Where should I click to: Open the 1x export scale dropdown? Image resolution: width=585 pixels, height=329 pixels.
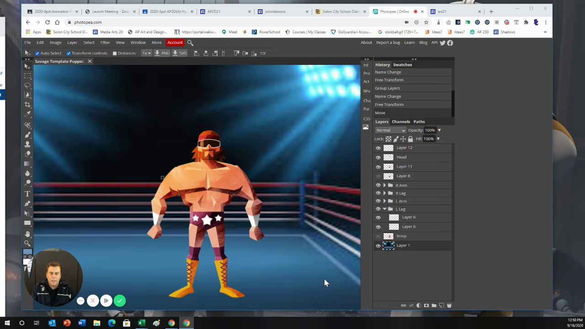tap(146, 53)
